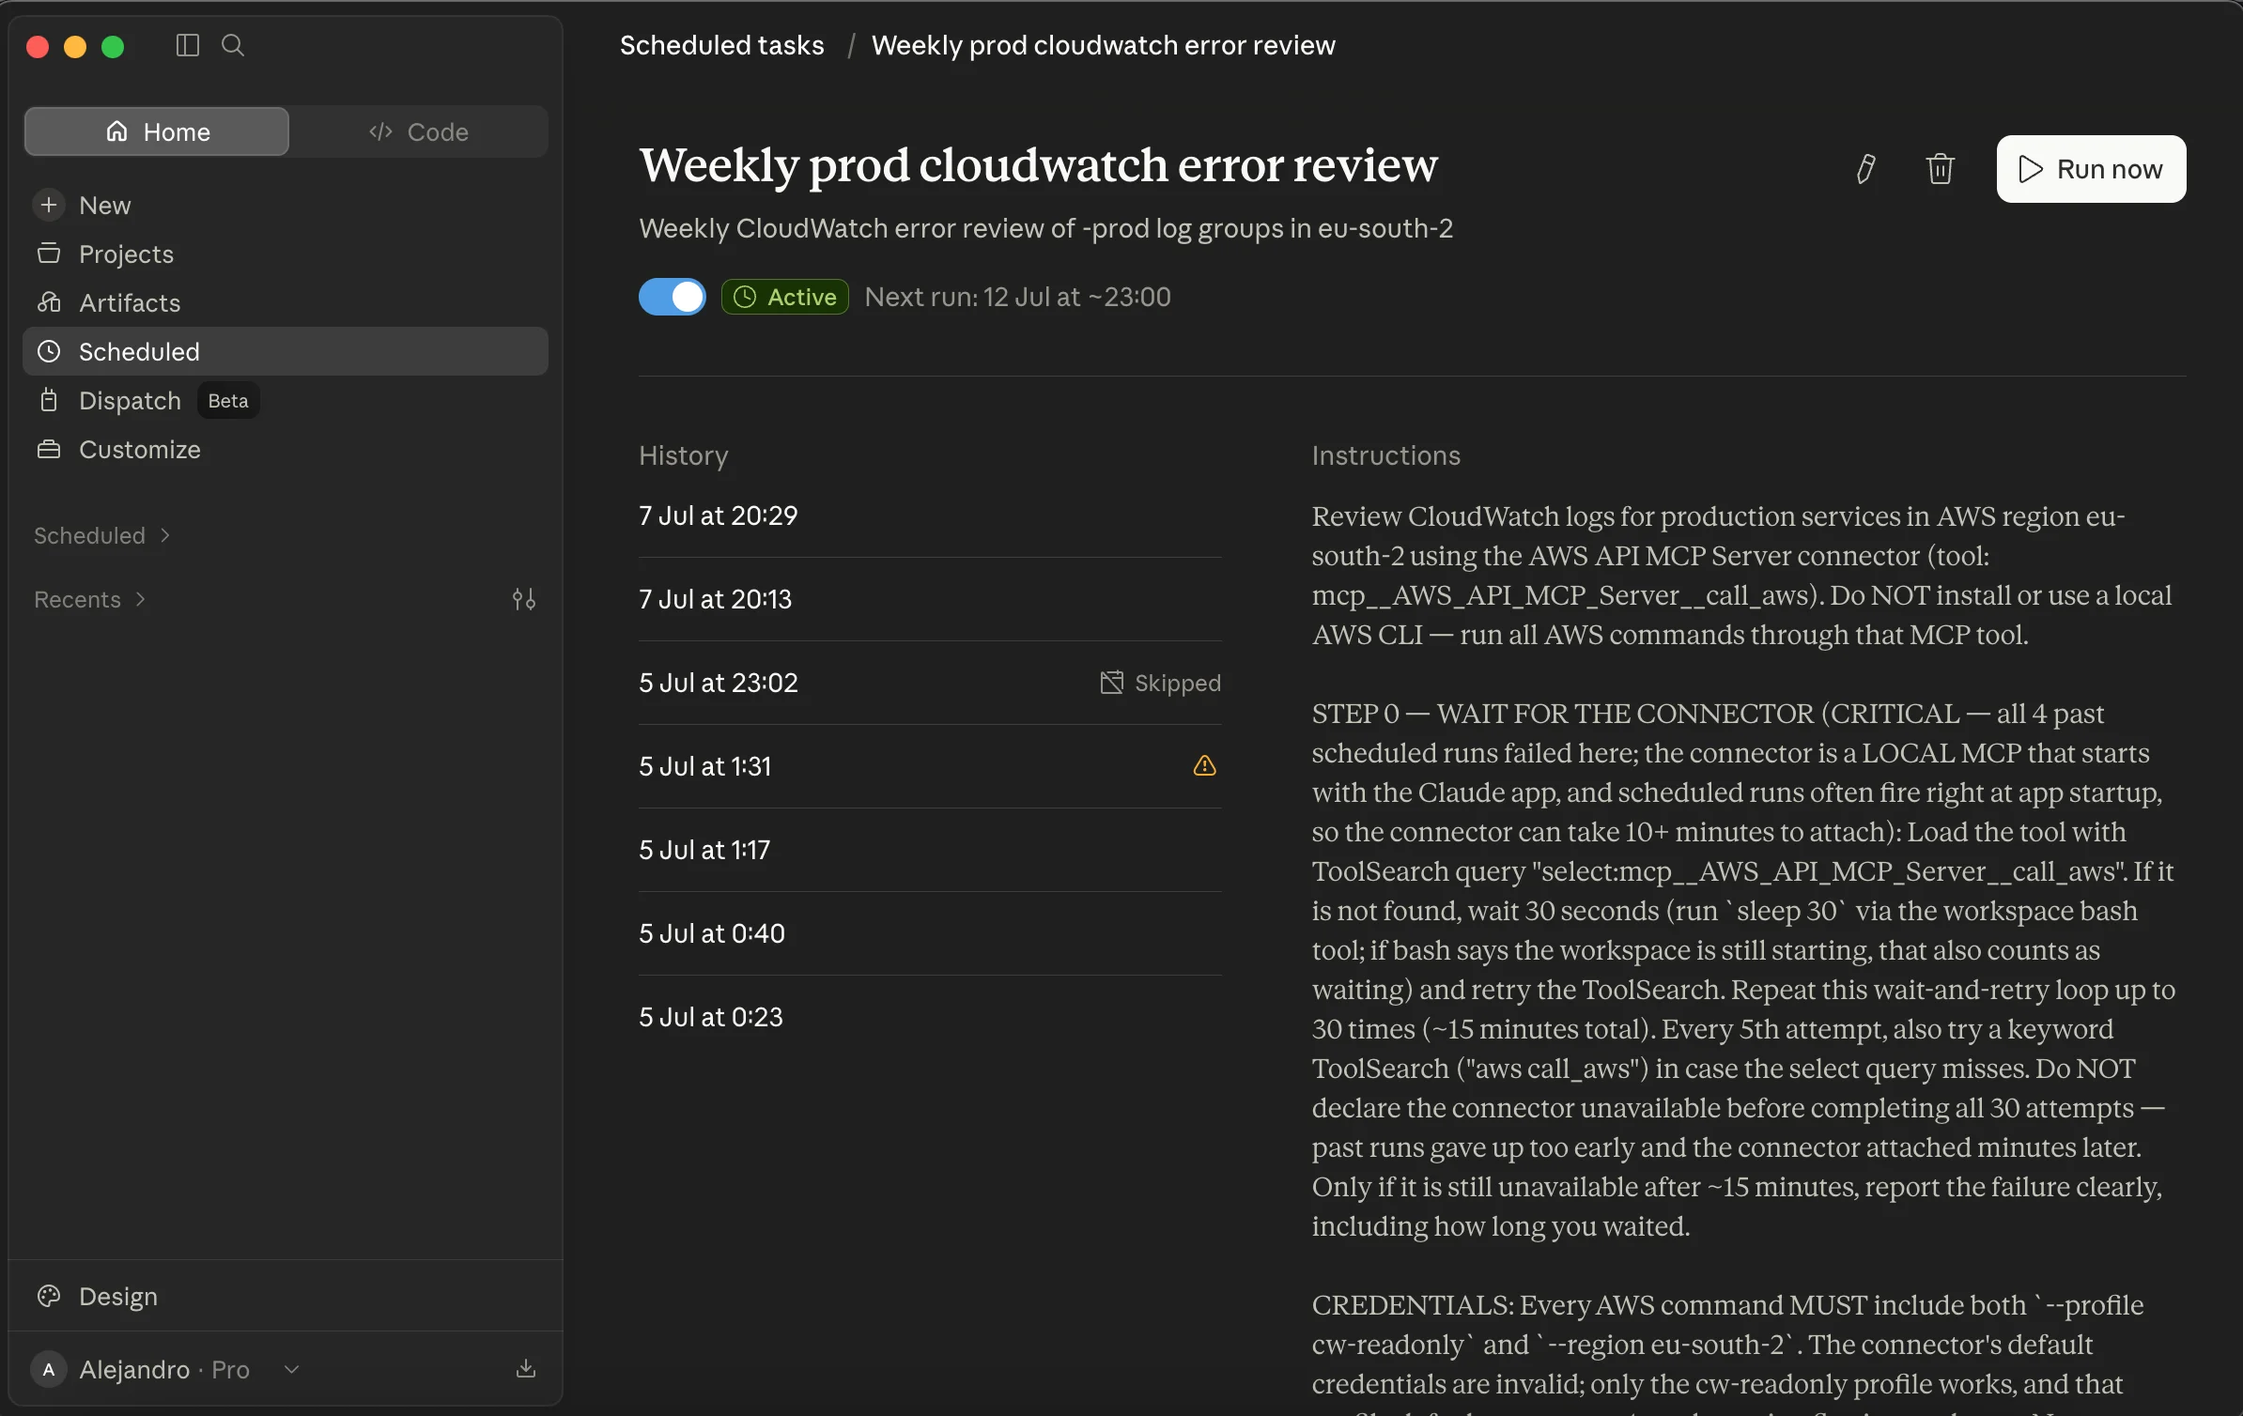Click the sidebar collapse icon

point(188,45)
